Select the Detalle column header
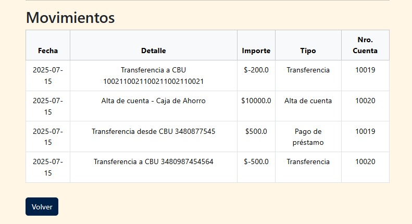Viewport: 412px width, 224px height. (x=154, y=51)
